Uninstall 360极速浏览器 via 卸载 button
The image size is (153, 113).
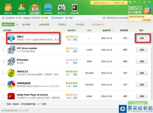(142, 84)
